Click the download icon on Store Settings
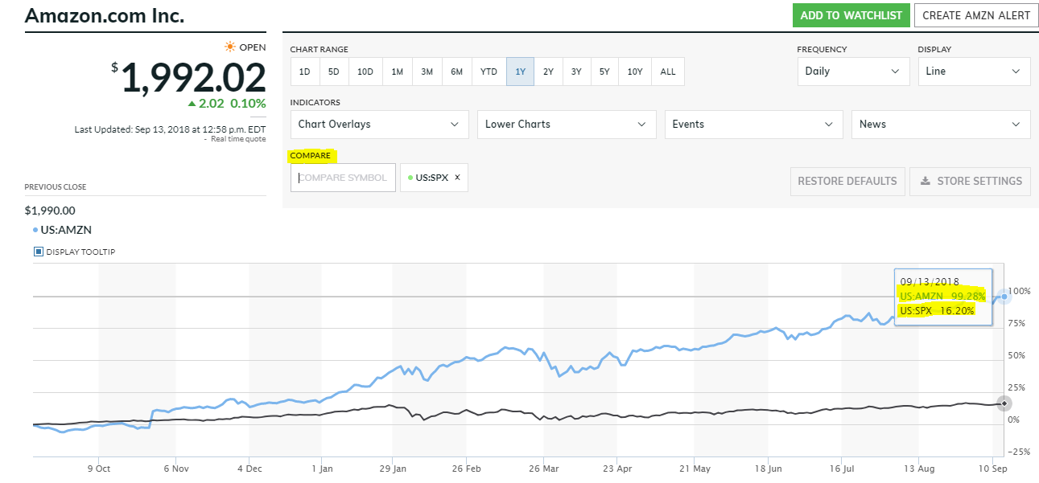The width and height of the screenshot is (1039, 483). (926, 181)
